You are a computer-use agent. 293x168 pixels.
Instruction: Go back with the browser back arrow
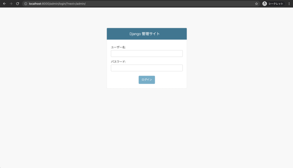5,4
